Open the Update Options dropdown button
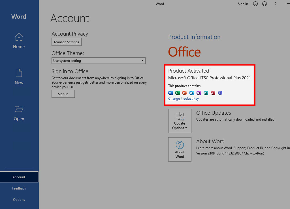 click(x=180, y=121)
